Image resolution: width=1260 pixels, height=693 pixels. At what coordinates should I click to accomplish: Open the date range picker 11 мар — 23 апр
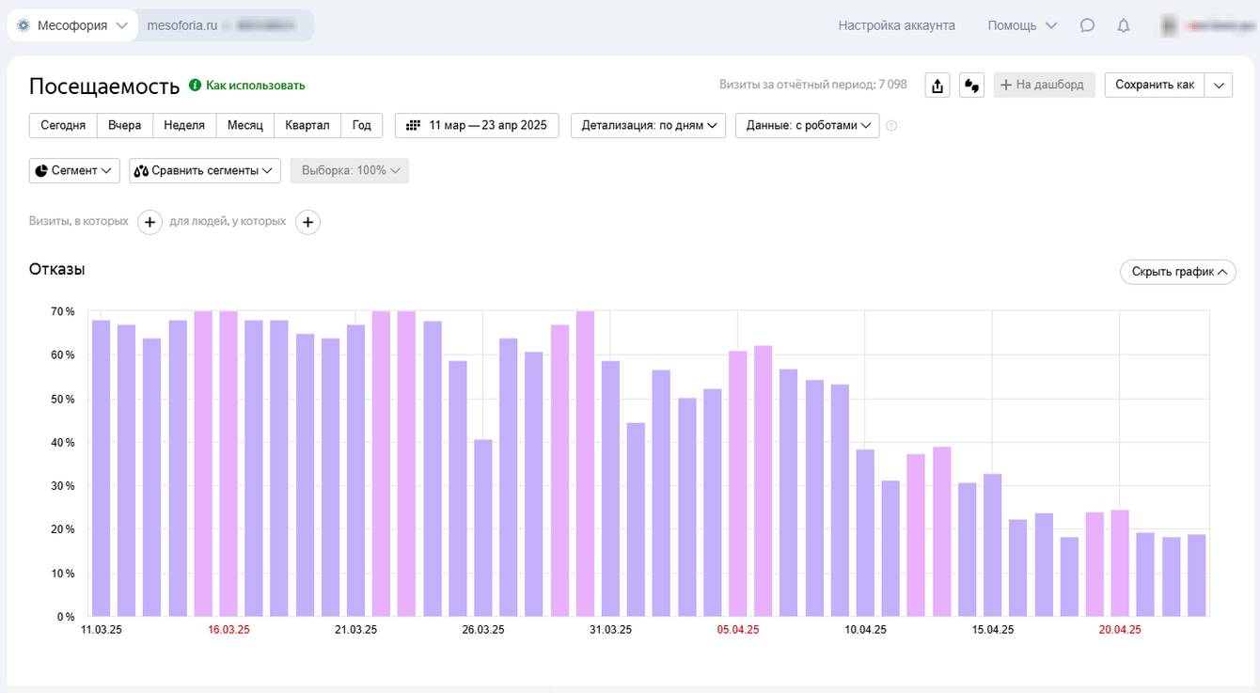click(x=477, y=125)
